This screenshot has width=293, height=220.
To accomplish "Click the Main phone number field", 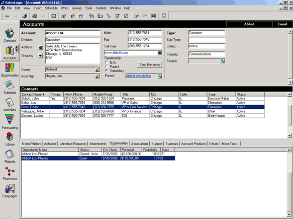I will (145, 33).
